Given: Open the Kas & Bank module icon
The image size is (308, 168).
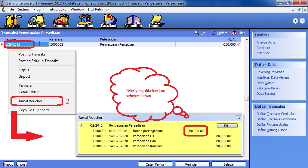Looking at the screenshot, I should coord(109,20).
